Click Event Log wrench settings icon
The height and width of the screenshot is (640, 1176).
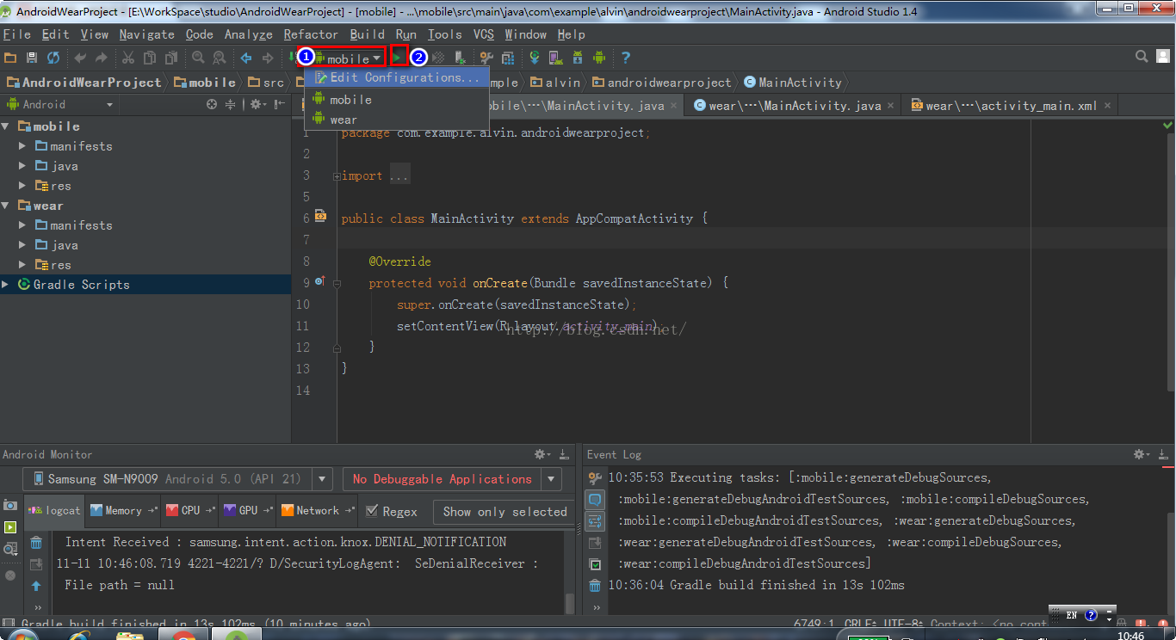(x=595, y=478)
